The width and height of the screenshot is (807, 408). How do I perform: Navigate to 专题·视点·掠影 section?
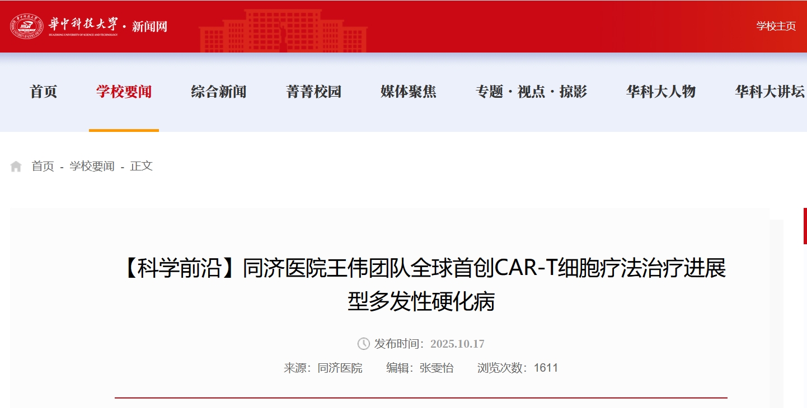click(531, 92)
